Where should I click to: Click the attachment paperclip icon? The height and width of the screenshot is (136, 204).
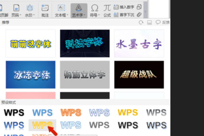point(139,15)
